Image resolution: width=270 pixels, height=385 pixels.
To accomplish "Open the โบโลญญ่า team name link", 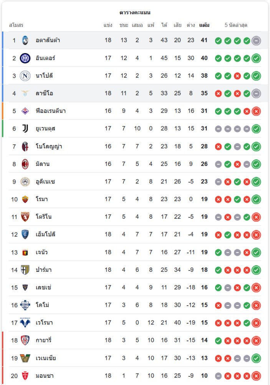I will coord(49,146).
